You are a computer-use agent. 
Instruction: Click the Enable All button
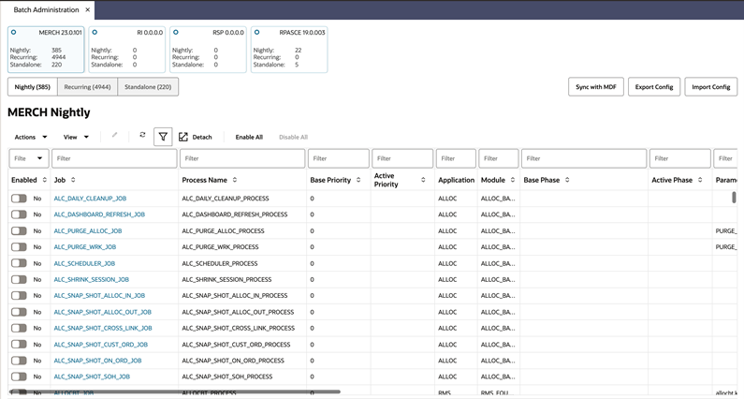[x=249, y=137]
